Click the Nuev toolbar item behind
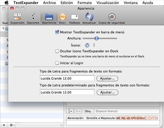164x128 pixels. [x=5, y=23]
